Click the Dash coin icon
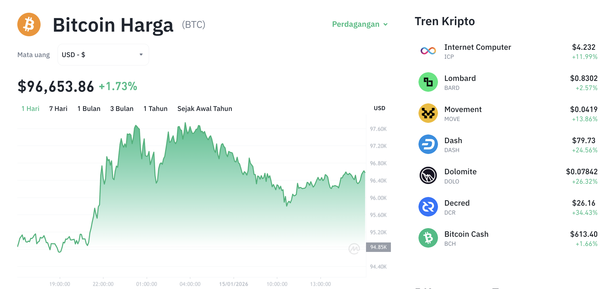Image resolution: width=600 pixels, height=289 pixels. click(428, 144)
